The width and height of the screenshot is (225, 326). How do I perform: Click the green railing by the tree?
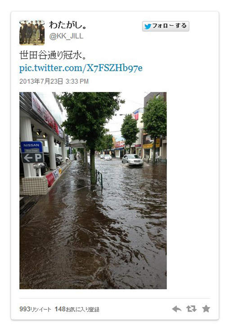[x=99, y=179]
